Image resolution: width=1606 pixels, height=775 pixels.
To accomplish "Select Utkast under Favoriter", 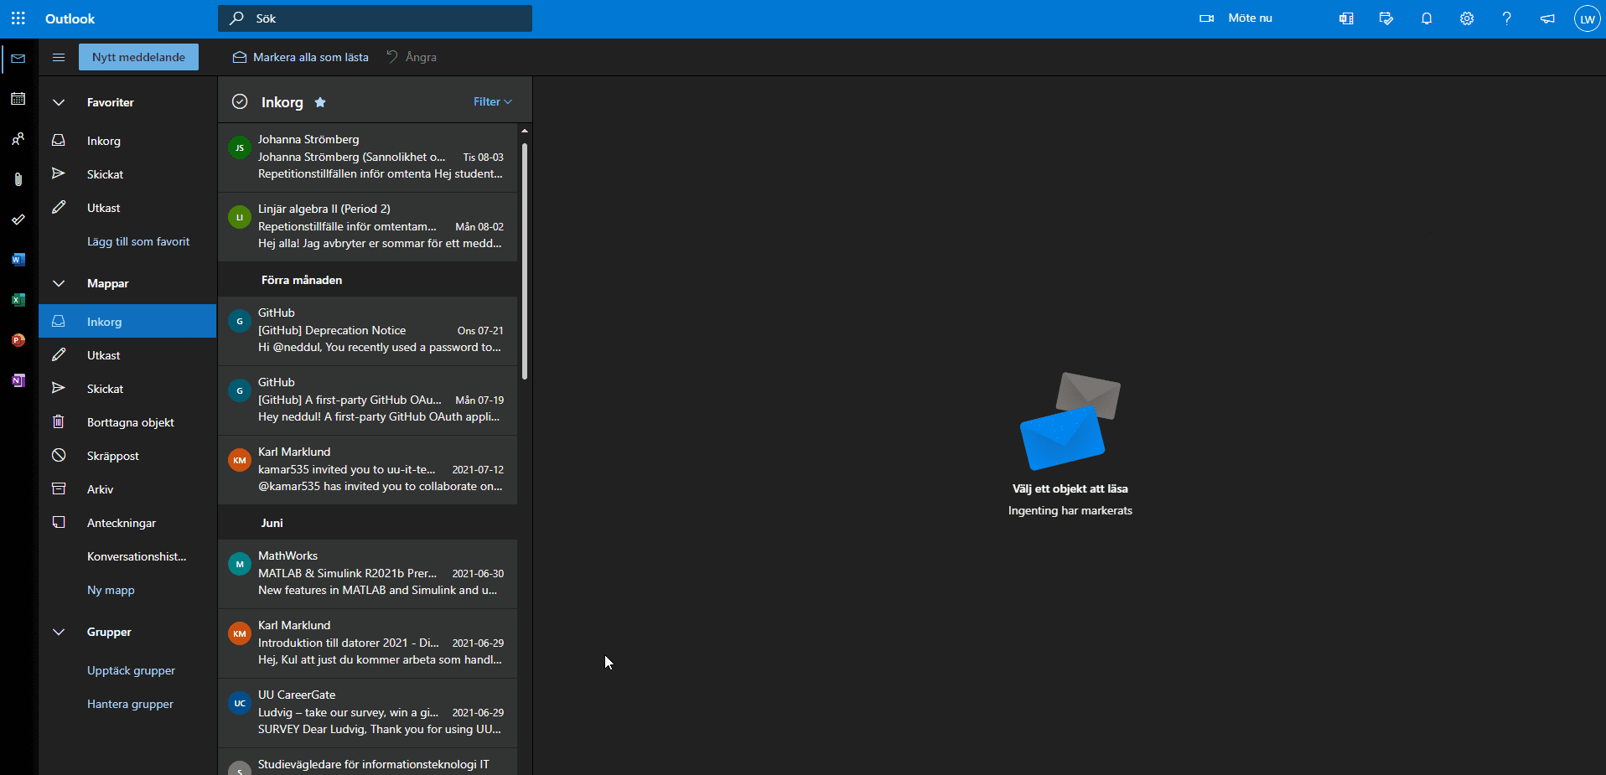I will pos(127,208).
